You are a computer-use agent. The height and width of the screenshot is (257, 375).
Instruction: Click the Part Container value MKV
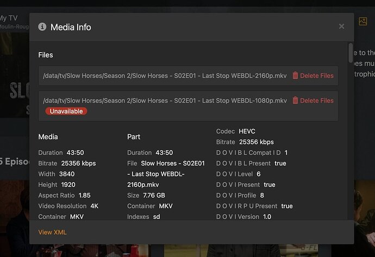click(x=166, y=206)
